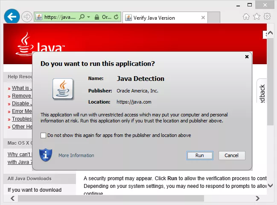The image size is (277, 205).
Task: Open the 'Remove' help link
Action: (x=21, y=96)
